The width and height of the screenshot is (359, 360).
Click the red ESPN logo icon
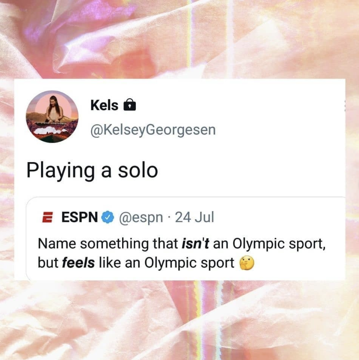tap(47, 217)
